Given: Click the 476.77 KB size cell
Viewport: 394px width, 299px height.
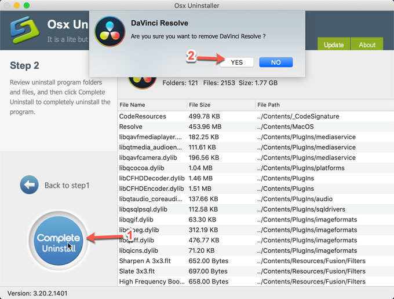Looking at the screenshot, I should point(204,240).
